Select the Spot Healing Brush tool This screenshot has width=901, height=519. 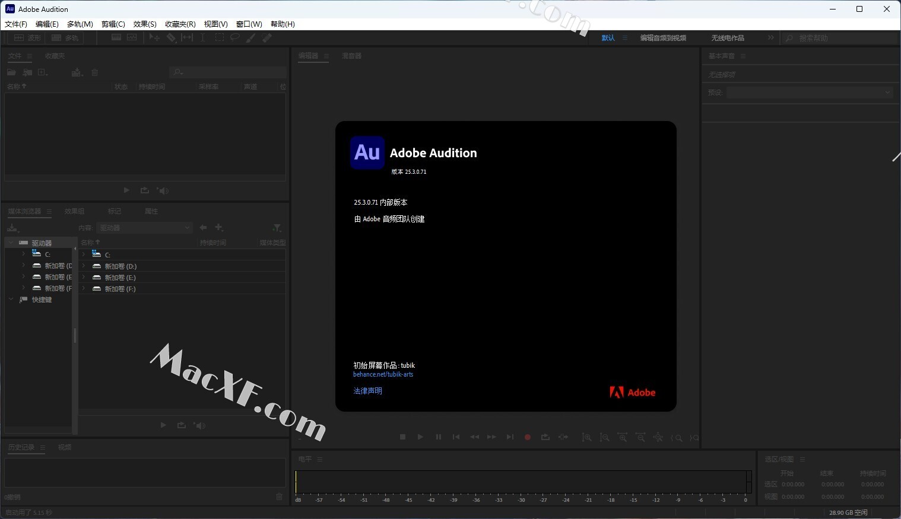[x=267, y=37]
